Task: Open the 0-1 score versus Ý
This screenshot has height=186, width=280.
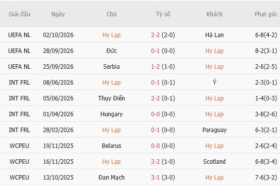Action: (155, 83)
